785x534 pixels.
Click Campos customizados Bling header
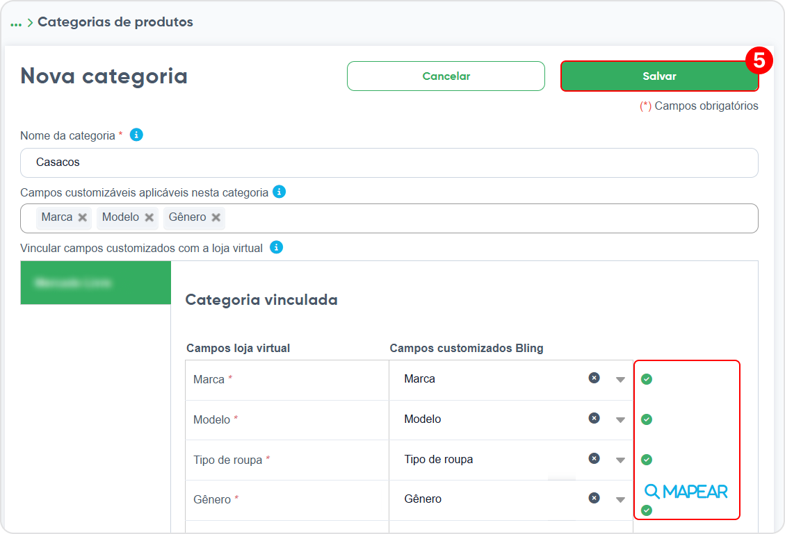(467, 349)
